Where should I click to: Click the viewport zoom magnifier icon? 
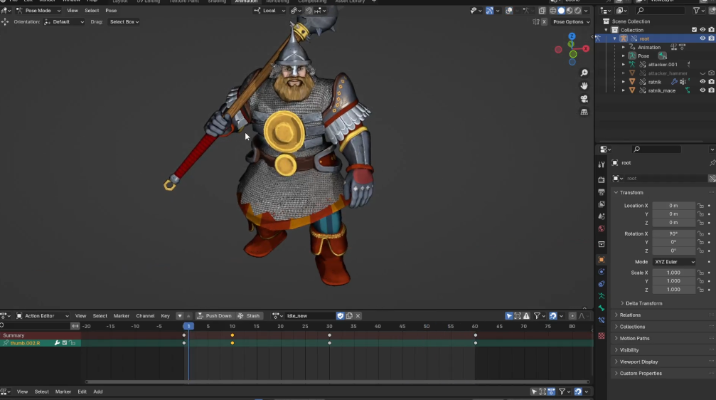pos(584,73)
